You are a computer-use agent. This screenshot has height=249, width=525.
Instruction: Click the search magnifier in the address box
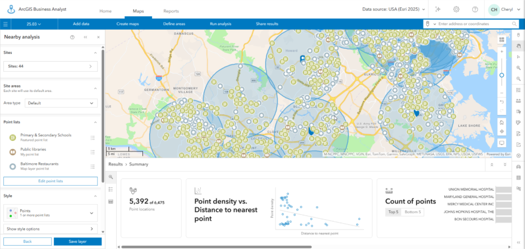coord(514,24)
